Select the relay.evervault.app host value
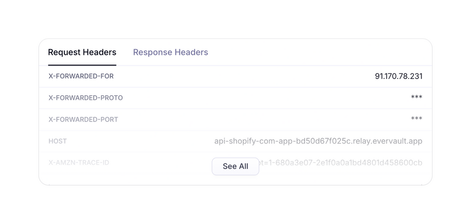Screen dimensions: 471x224 318,141
